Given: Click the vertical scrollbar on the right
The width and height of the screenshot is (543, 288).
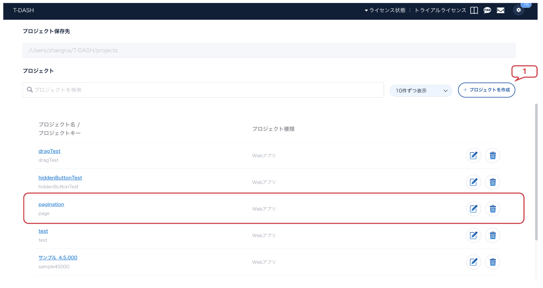Looking at the screenshot, I should coord(536,172).
